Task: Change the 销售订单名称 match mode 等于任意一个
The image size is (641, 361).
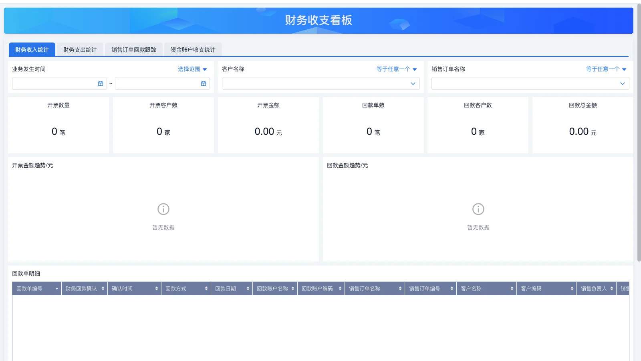Action: pos(605,69)
